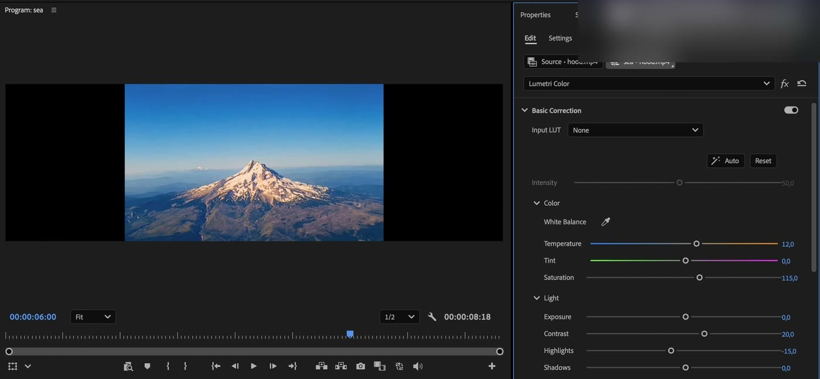The width and height of the screenshot is (820, 379).
Task: Jump to the Out point
Action: click(x=292, y=366)
